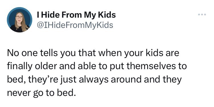
Task: Visit the @IHideFromMyKids handle
Action: click(75, 25)
